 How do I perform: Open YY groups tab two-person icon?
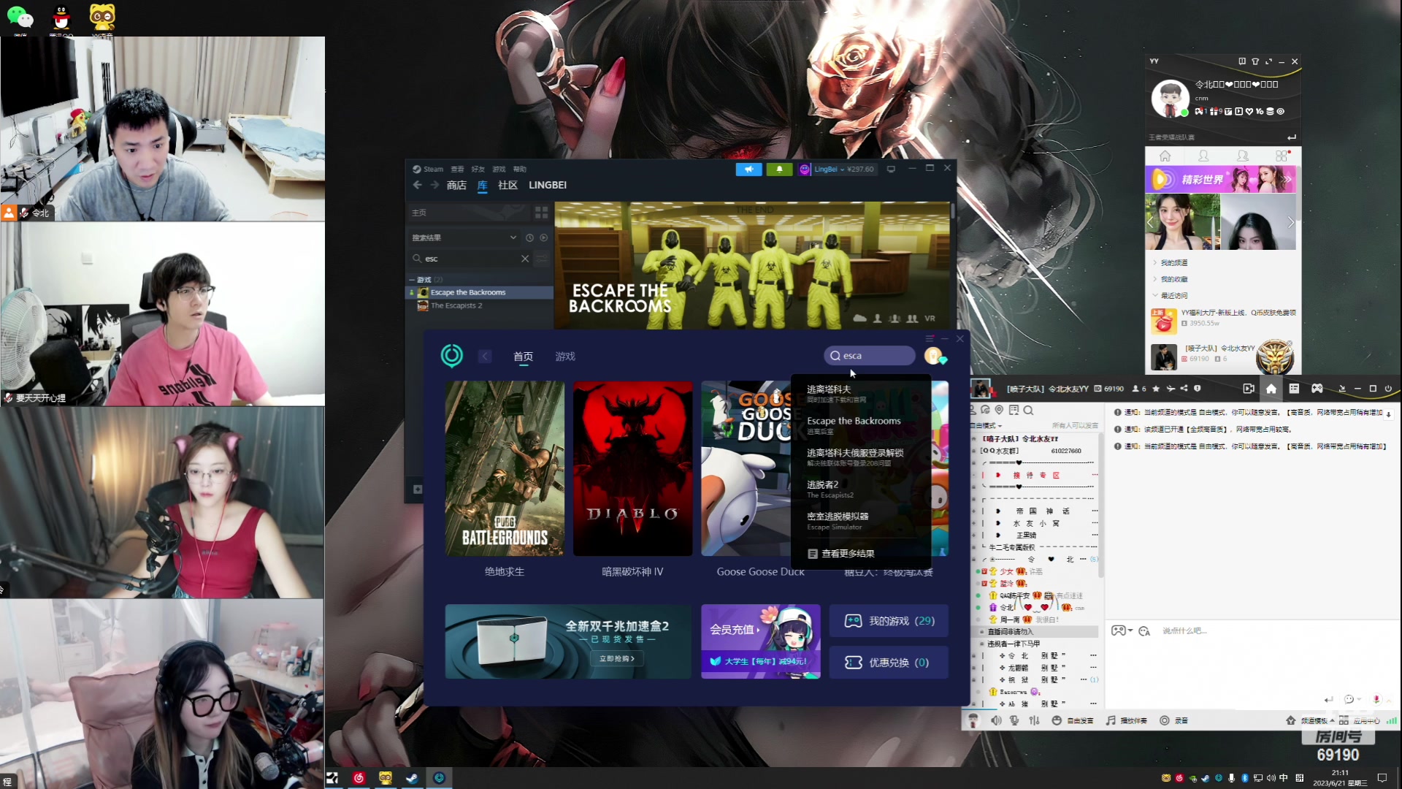pos(1242,156)
